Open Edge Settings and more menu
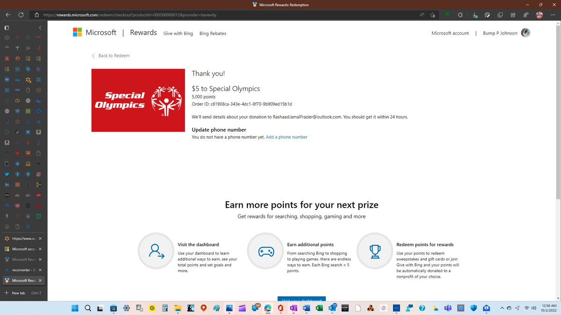Image resolution: width=561 pixels, height=315 pixels. click(x=552, y=15)
